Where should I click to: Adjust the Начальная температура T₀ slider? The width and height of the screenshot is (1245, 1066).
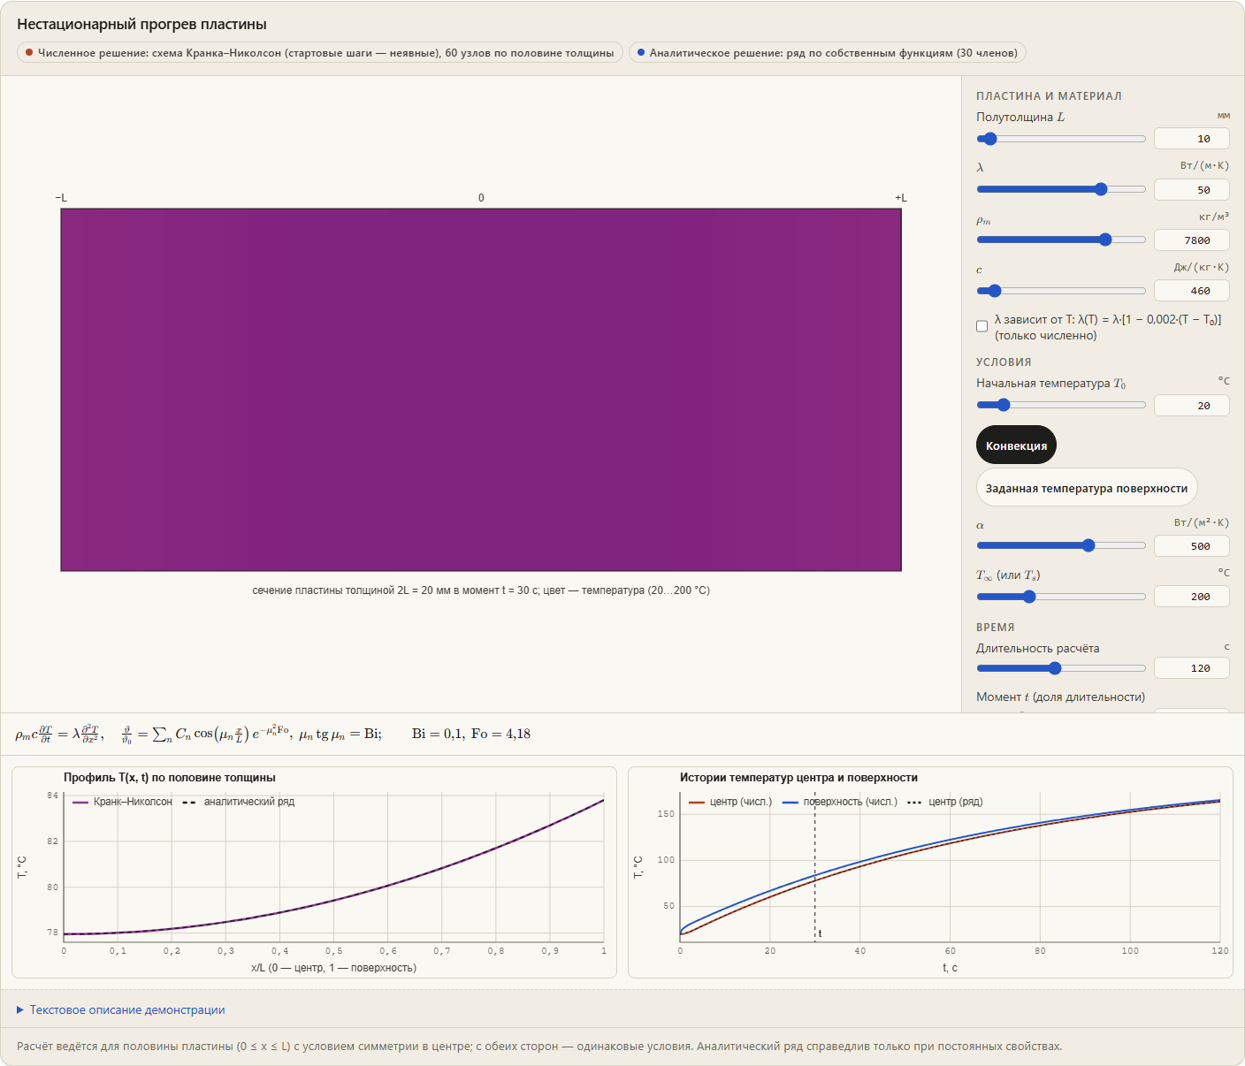1061,405
